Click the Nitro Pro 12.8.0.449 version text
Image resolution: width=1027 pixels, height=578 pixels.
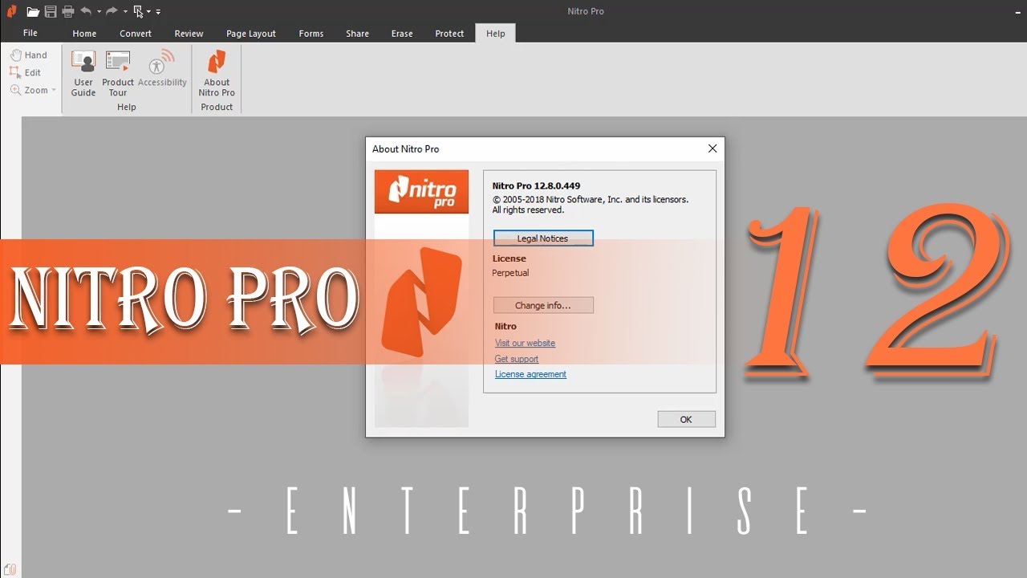coord(536,186)
